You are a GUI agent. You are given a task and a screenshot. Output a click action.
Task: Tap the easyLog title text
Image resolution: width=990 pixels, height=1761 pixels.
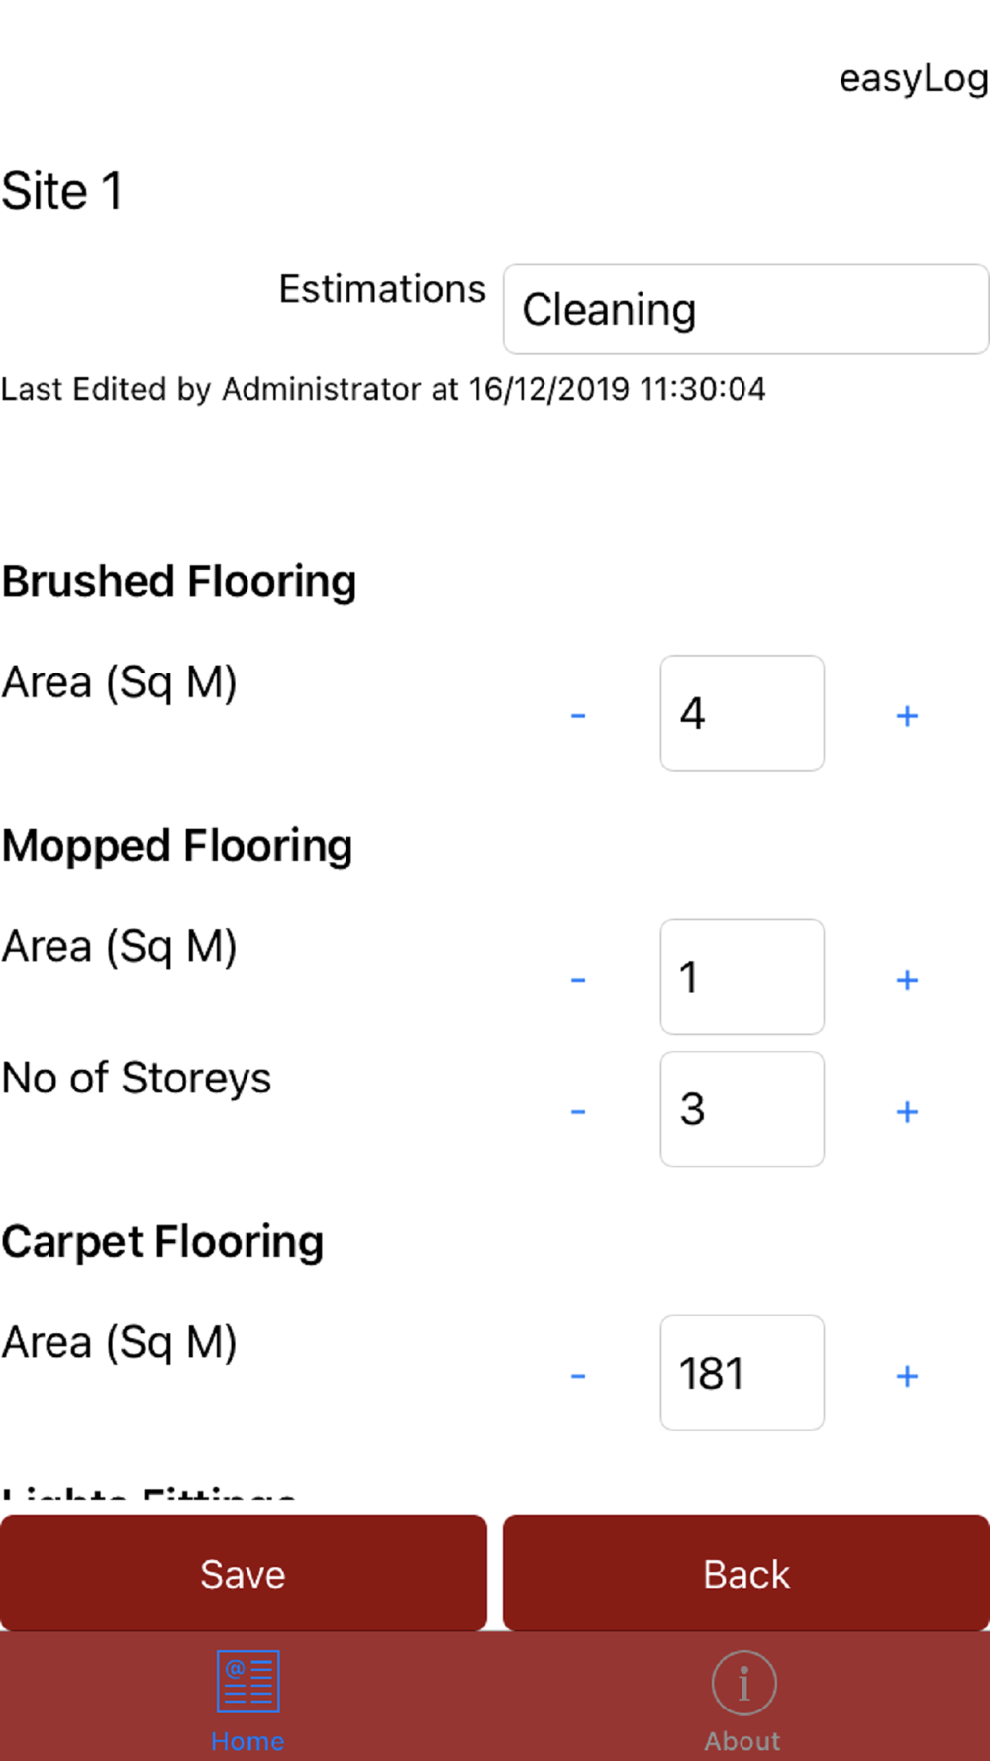click(x=913, y=79)
